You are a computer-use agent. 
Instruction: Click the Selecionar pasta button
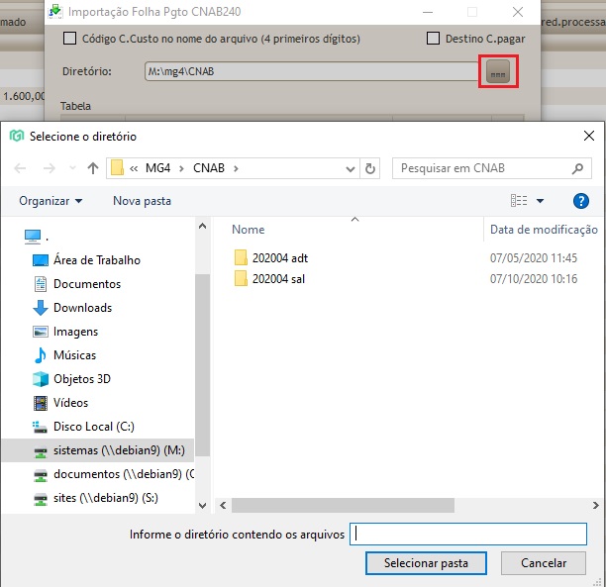tap(426, 562)
